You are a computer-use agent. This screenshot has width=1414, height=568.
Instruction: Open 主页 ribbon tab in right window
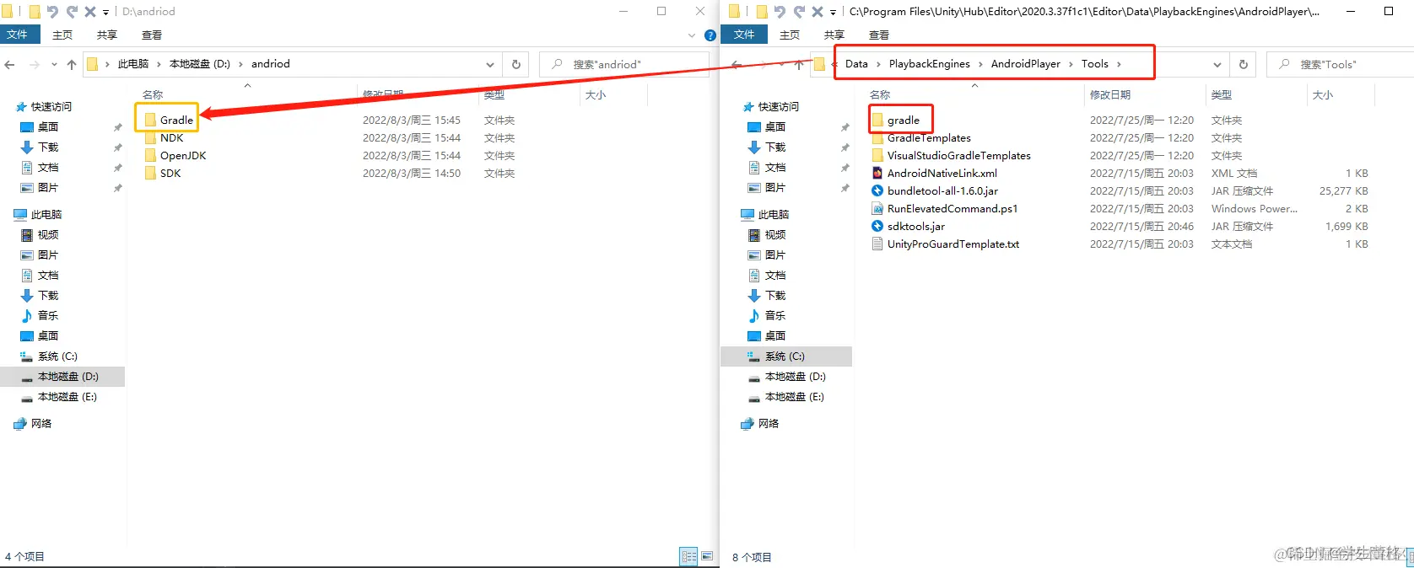click(x=790, y=35)
